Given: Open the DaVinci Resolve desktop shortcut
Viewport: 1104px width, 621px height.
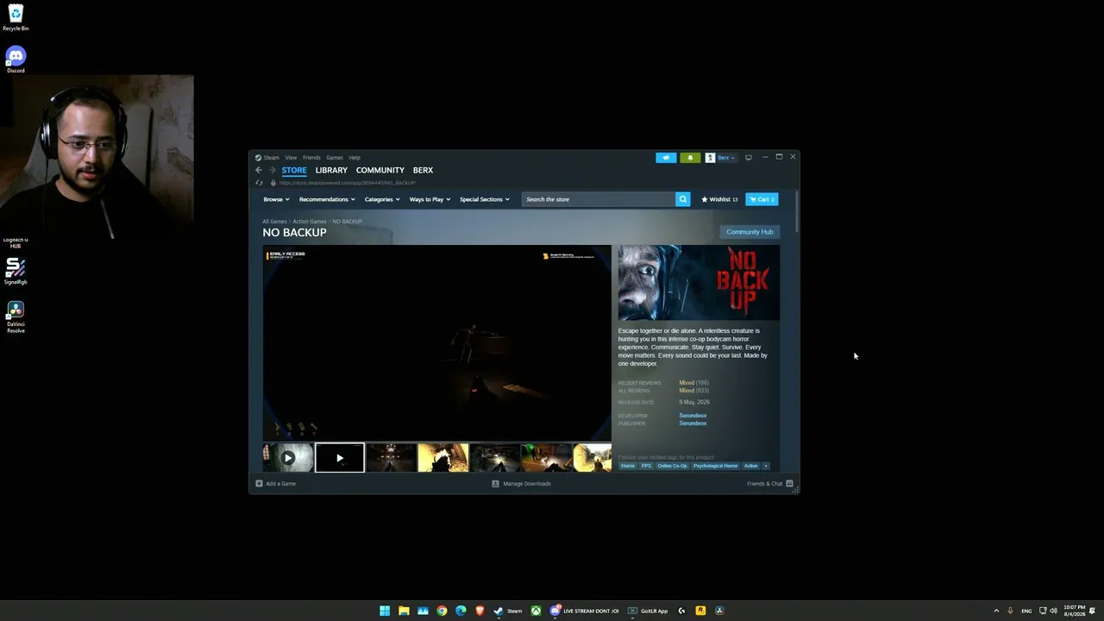Looking at the screenshot, I should pos(16,317).
